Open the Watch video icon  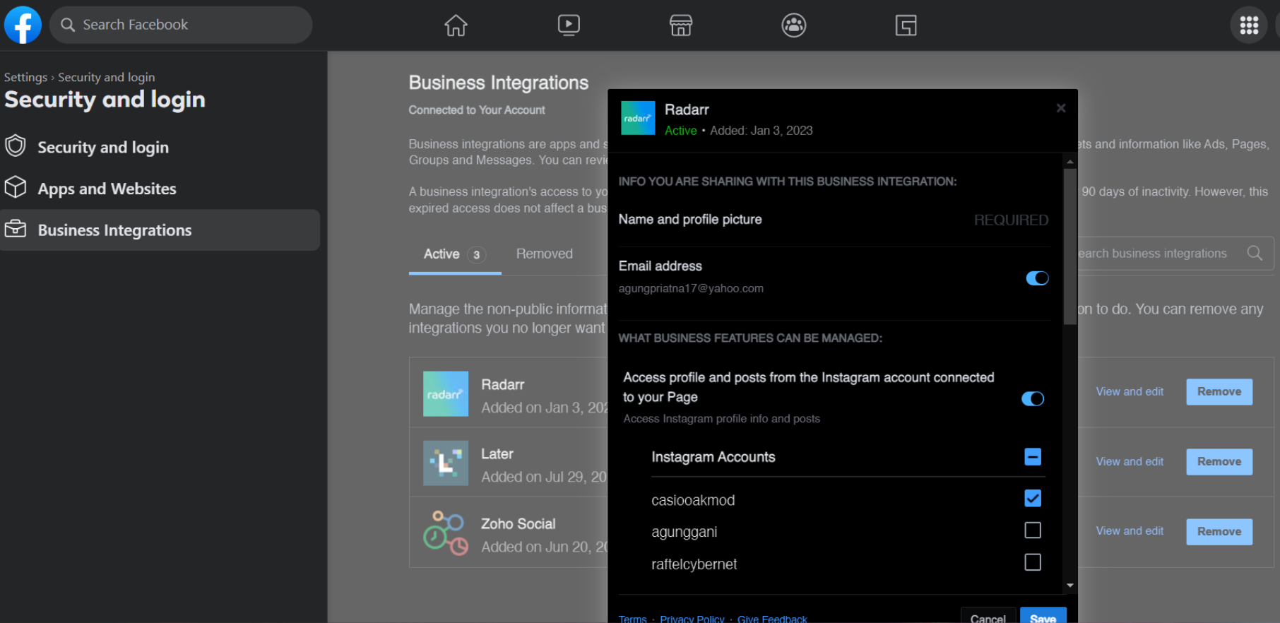tap(569, 25)
